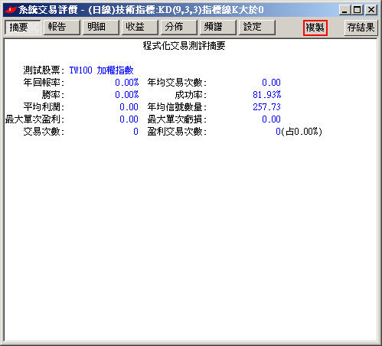Open the 報告 report tab
Screen dimensions: 382x346
coord(61,27)
